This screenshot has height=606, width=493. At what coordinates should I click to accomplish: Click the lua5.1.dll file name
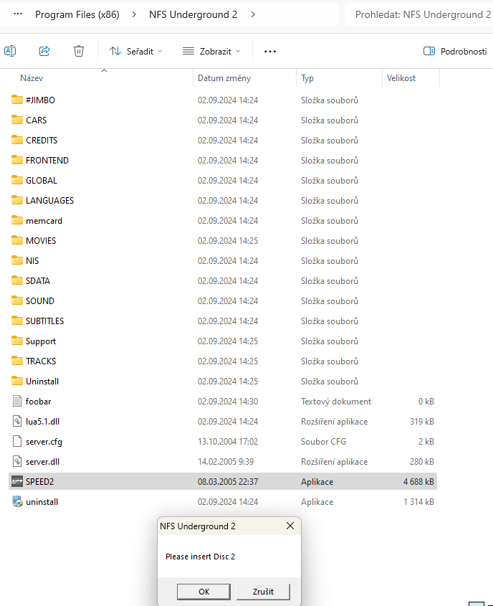pos(42,422)
